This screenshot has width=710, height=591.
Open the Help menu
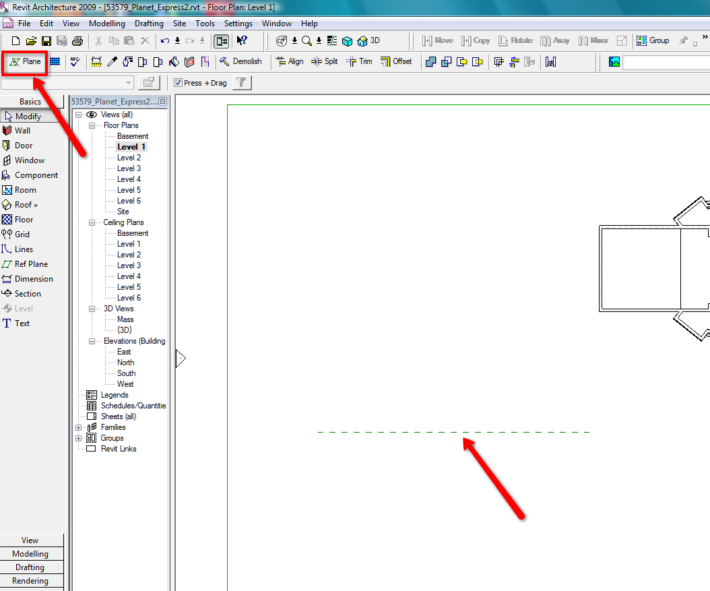(309, 24)
